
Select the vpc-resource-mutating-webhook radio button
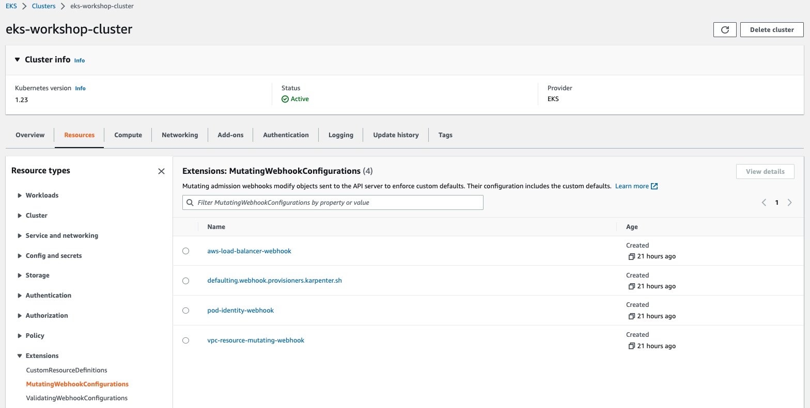click(186, 340)
